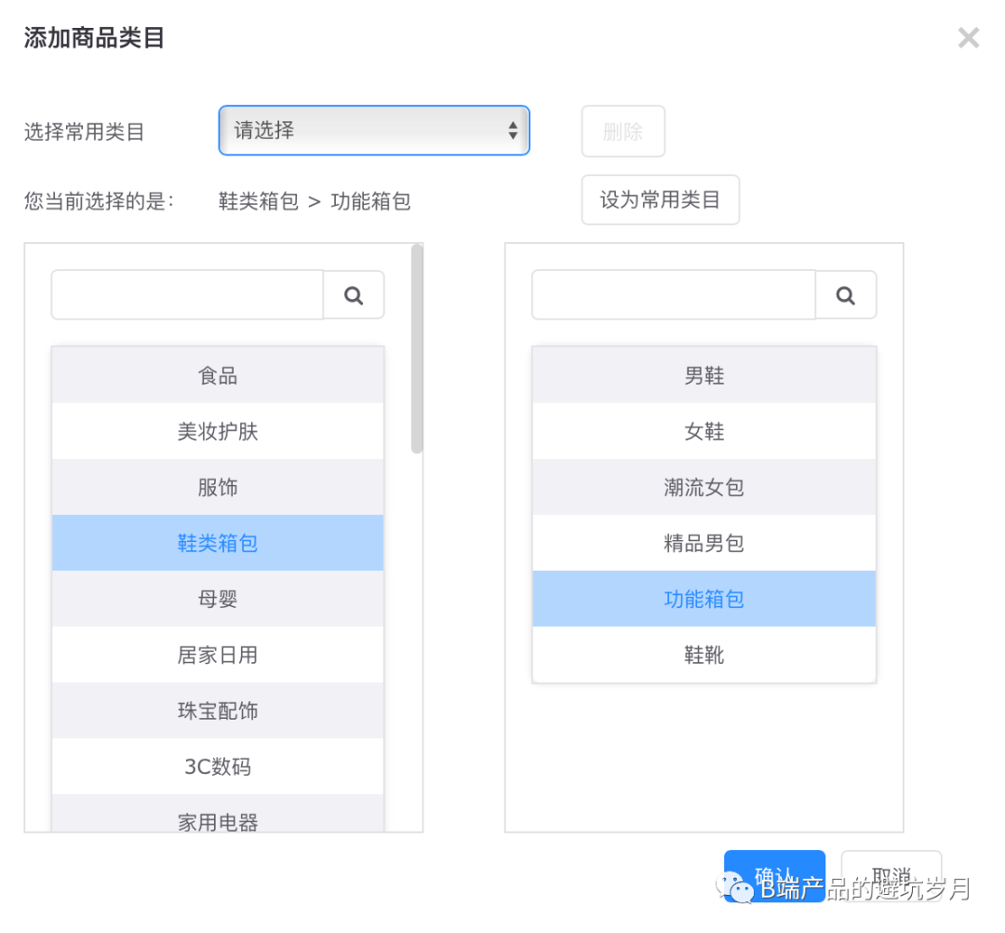Select the 食品 category

217,374
